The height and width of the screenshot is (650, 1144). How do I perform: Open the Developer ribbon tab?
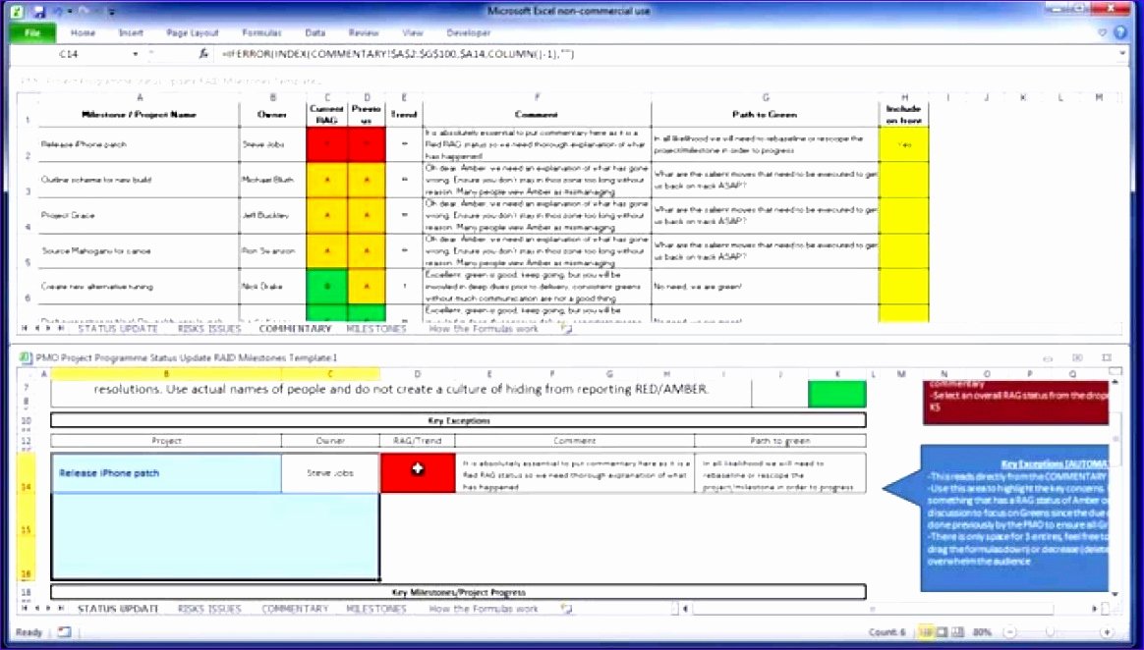click(x=469, y=32)
